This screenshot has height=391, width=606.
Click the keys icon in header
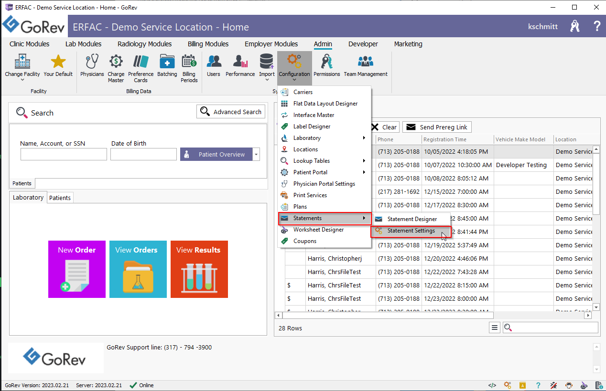575,26
